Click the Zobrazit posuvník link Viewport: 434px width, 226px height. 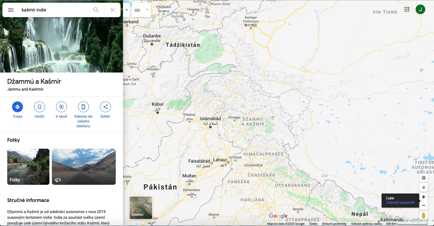coord(400,203)
